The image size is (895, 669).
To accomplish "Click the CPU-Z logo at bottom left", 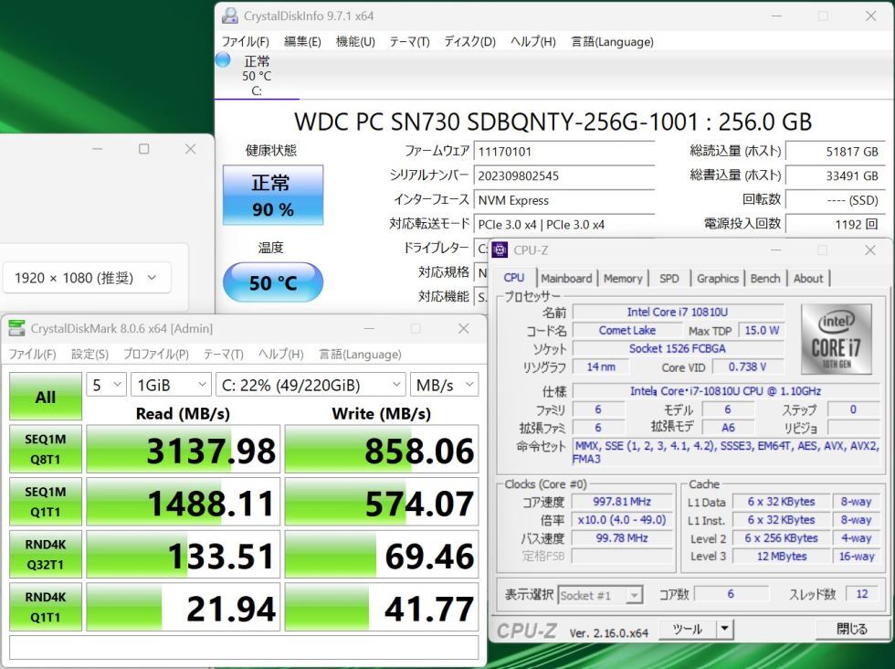I will coord(528,629).
